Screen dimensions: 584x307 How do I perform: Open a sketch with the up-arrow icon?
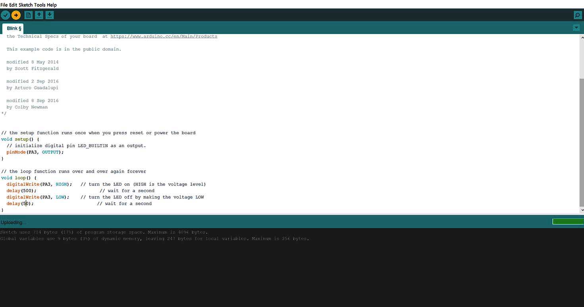[39, 15]
